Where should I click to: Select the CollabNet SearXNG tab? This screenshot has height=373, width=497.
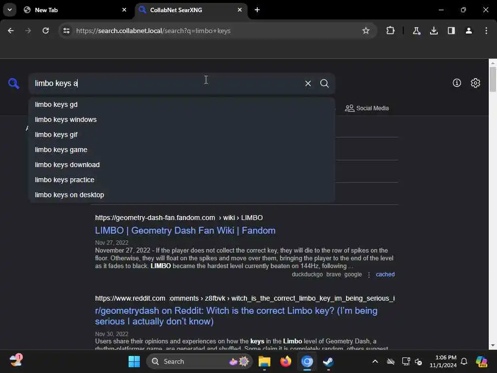pyautogui.click(x=191, y=10)
